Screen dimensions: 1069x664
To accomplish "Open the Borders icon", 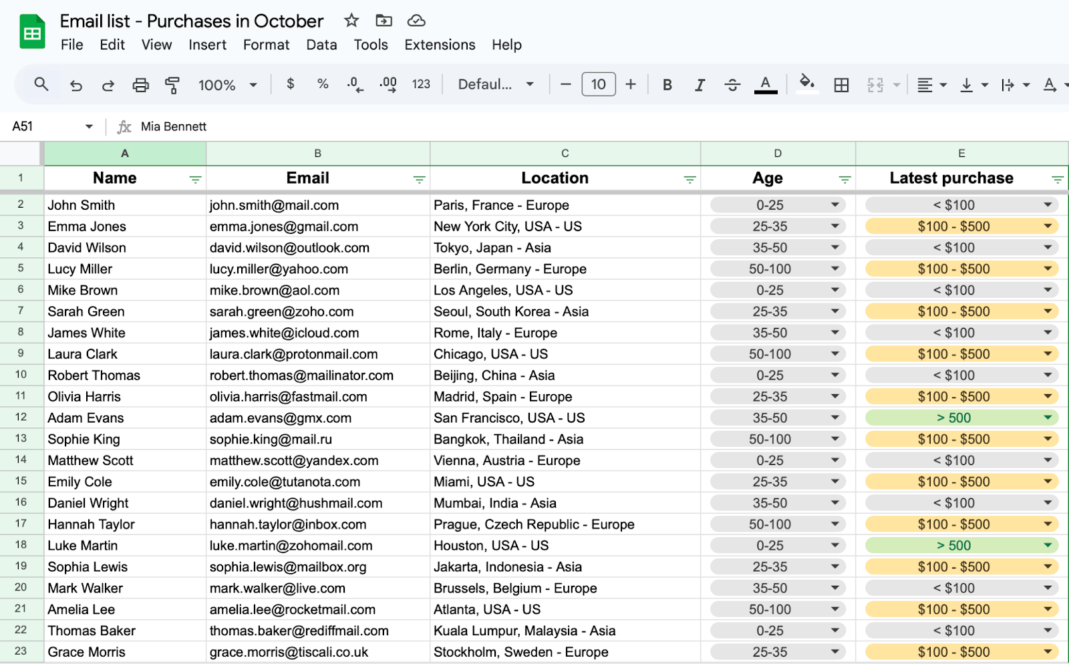I will [x=841, y=84].
